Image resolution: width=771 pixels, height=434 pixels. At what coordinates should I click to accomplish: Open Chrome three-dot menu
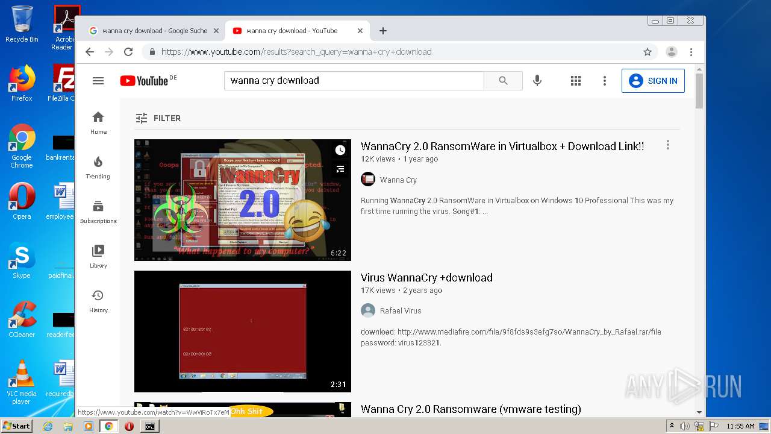tap(691, 52)
